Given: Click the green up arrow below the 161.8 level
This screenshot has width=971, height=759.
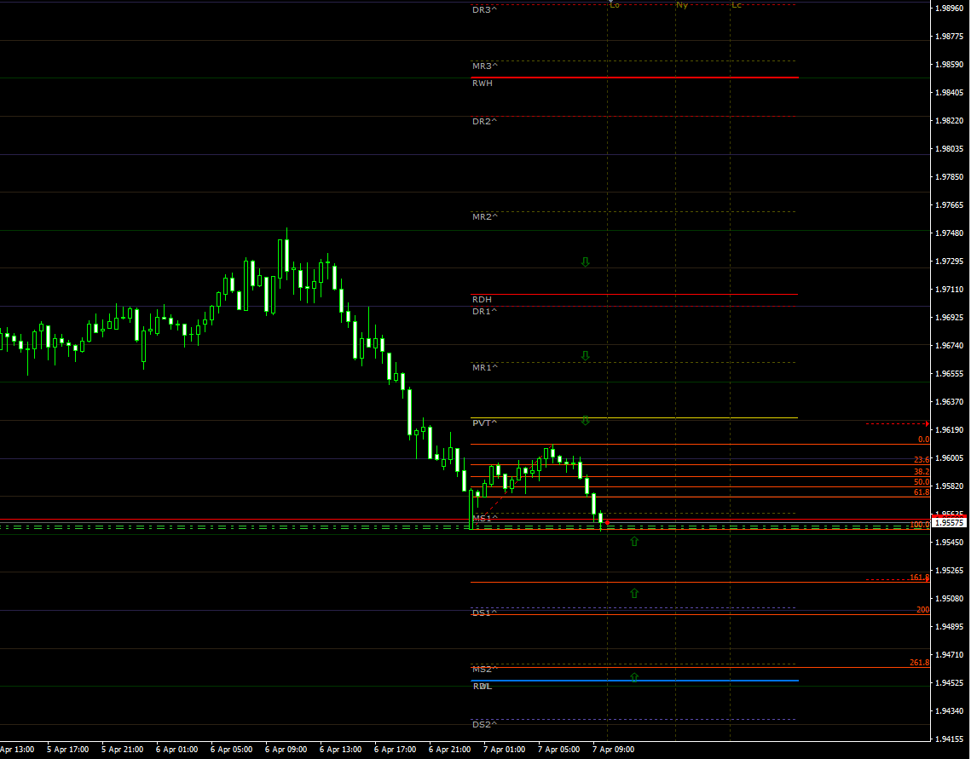Looking at the screenshot, I should coord(634,593).
